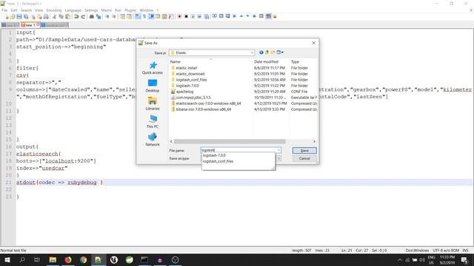Click the Up One Level icon

[267, 52]
